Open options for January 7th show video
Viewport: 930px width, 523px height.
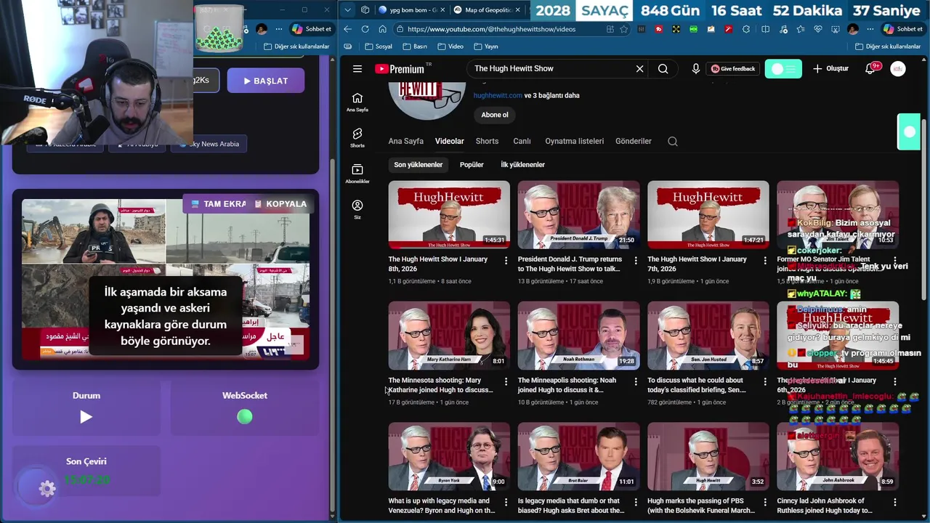[765, 260]
